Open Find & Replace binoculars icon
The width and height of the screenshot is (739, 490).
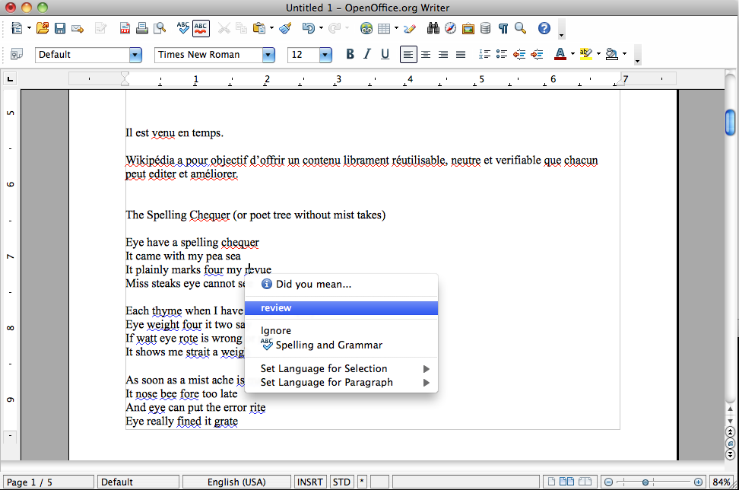(x=433, y=29)
